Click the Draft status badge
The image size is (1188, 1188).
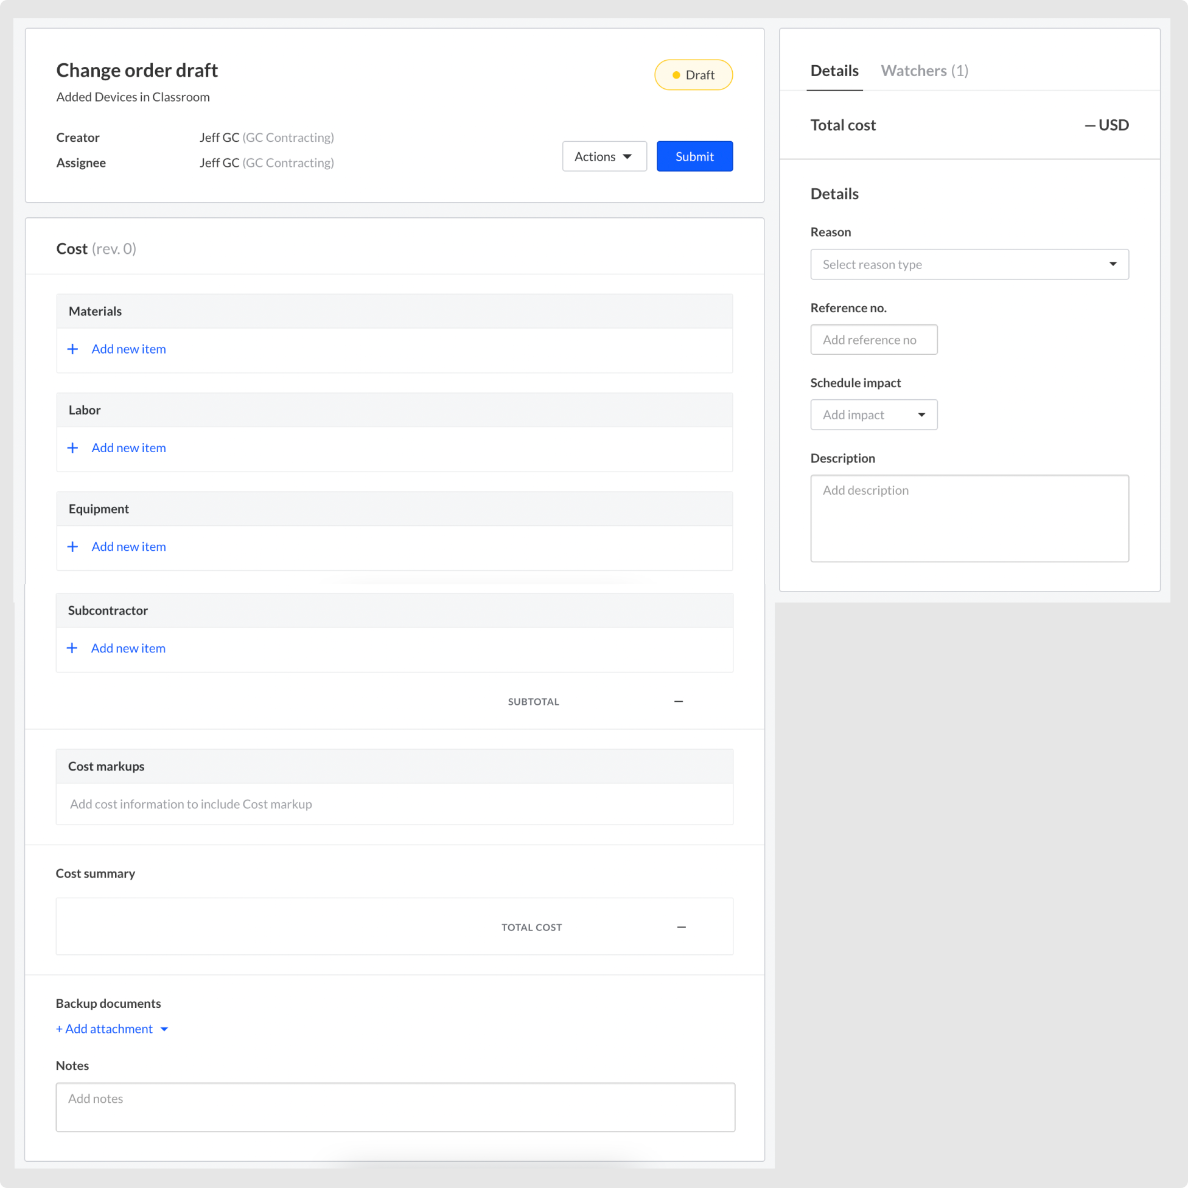tap(693, 75)
